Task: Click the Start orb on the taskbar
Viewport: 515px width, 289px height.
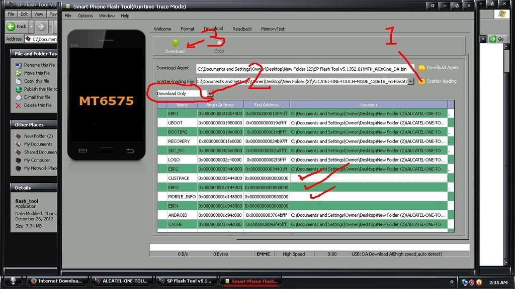Action: click(13, 281)
